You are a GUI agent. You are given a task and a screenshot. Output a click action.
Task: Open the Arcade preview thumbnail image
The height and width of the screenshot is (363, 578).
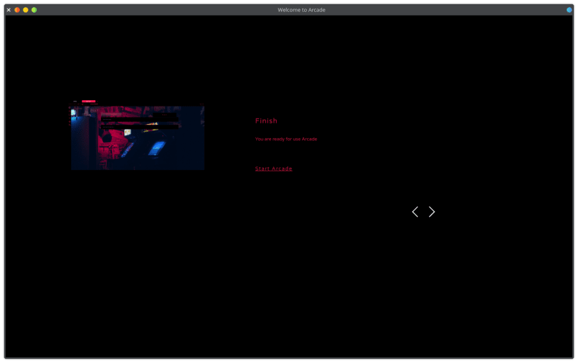pos(137,135)
